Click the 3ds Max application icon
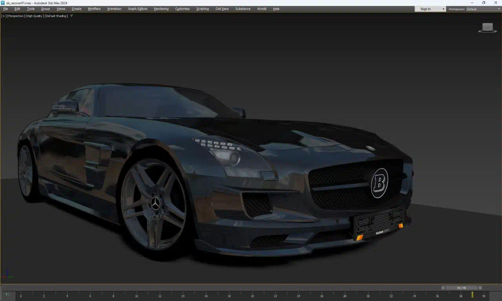The width and height of the screenshot is (502, 301). pyautogui.click(x=3, y=3)
